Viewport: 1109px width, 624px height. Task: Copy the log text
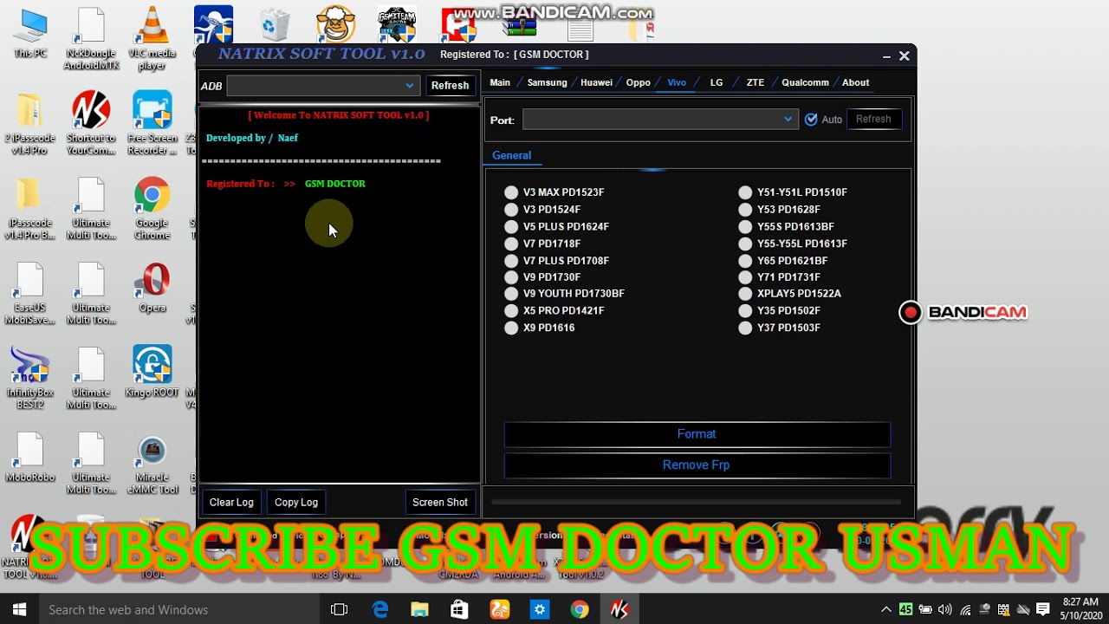[296, 503]
